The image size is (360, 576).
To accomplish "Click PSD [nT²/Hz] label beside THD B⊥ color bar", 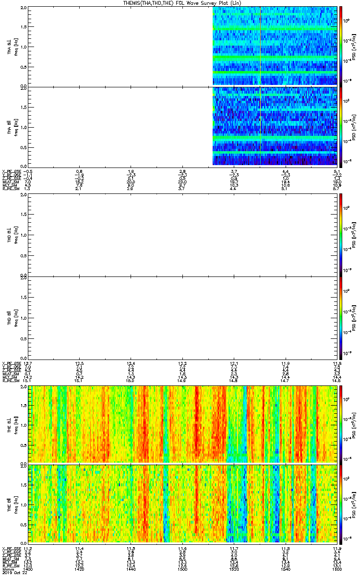I will [x=354, y=236].
